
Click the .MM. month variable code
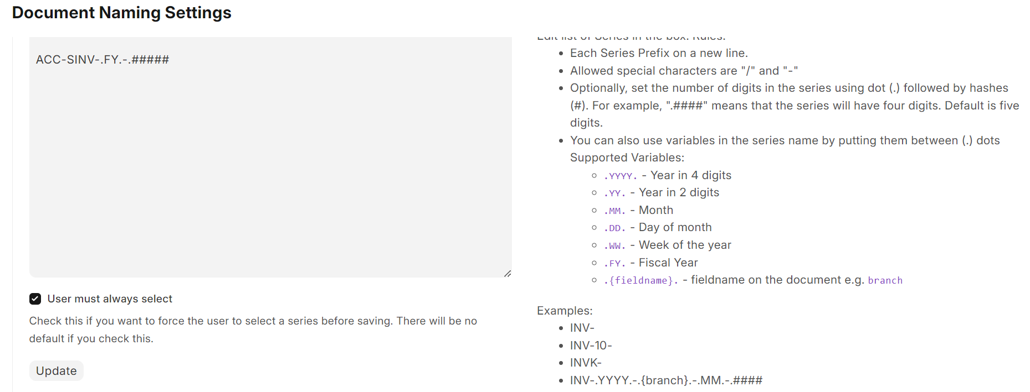tap(614, 211)
